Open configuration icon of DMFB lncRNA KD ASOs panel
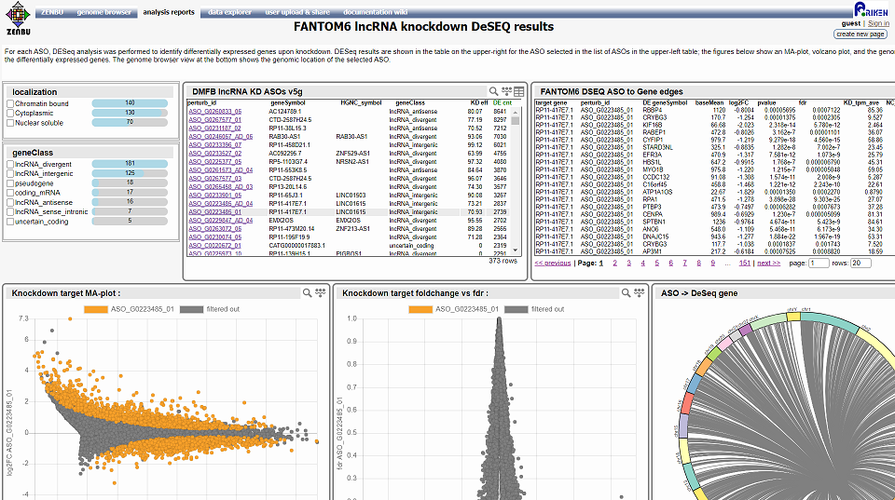The image size is (895, 500). [507, 91]
